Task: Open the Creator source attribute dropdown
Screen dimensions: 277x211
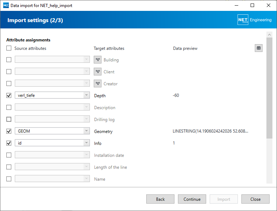Action: [52, 83]
